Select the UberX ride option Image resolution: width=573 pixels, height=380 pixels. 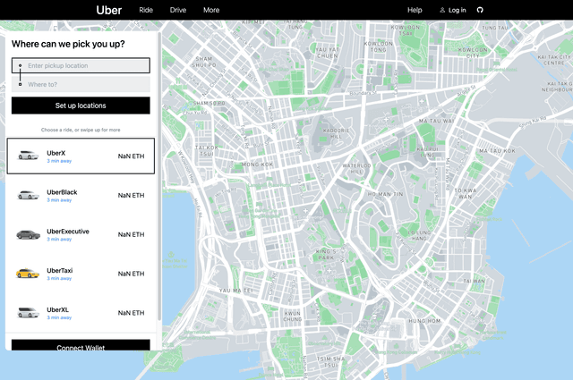click(81, 156)
